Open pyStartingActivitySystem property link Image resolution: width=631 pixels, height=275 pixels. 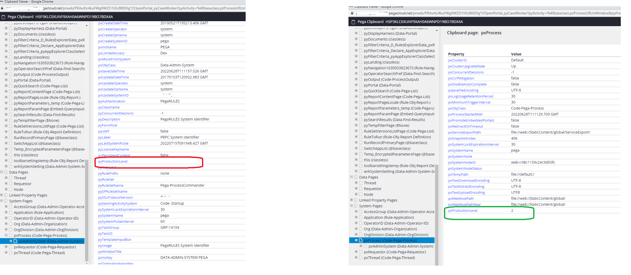coord(117,204)
